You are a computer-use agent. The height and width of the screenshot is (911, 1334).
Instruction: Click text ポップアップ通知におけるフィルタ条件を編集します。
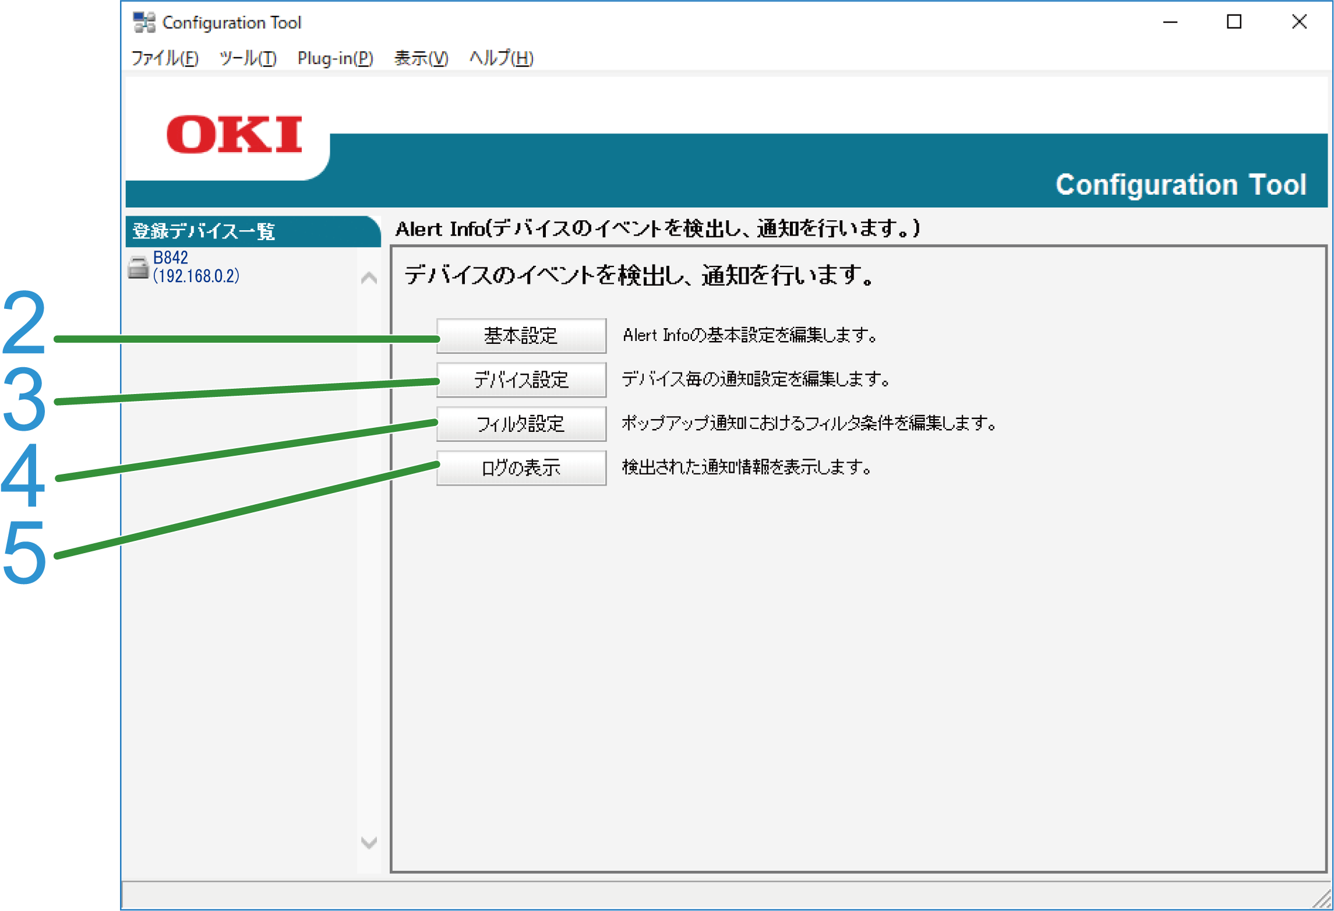tap(810, 423)
